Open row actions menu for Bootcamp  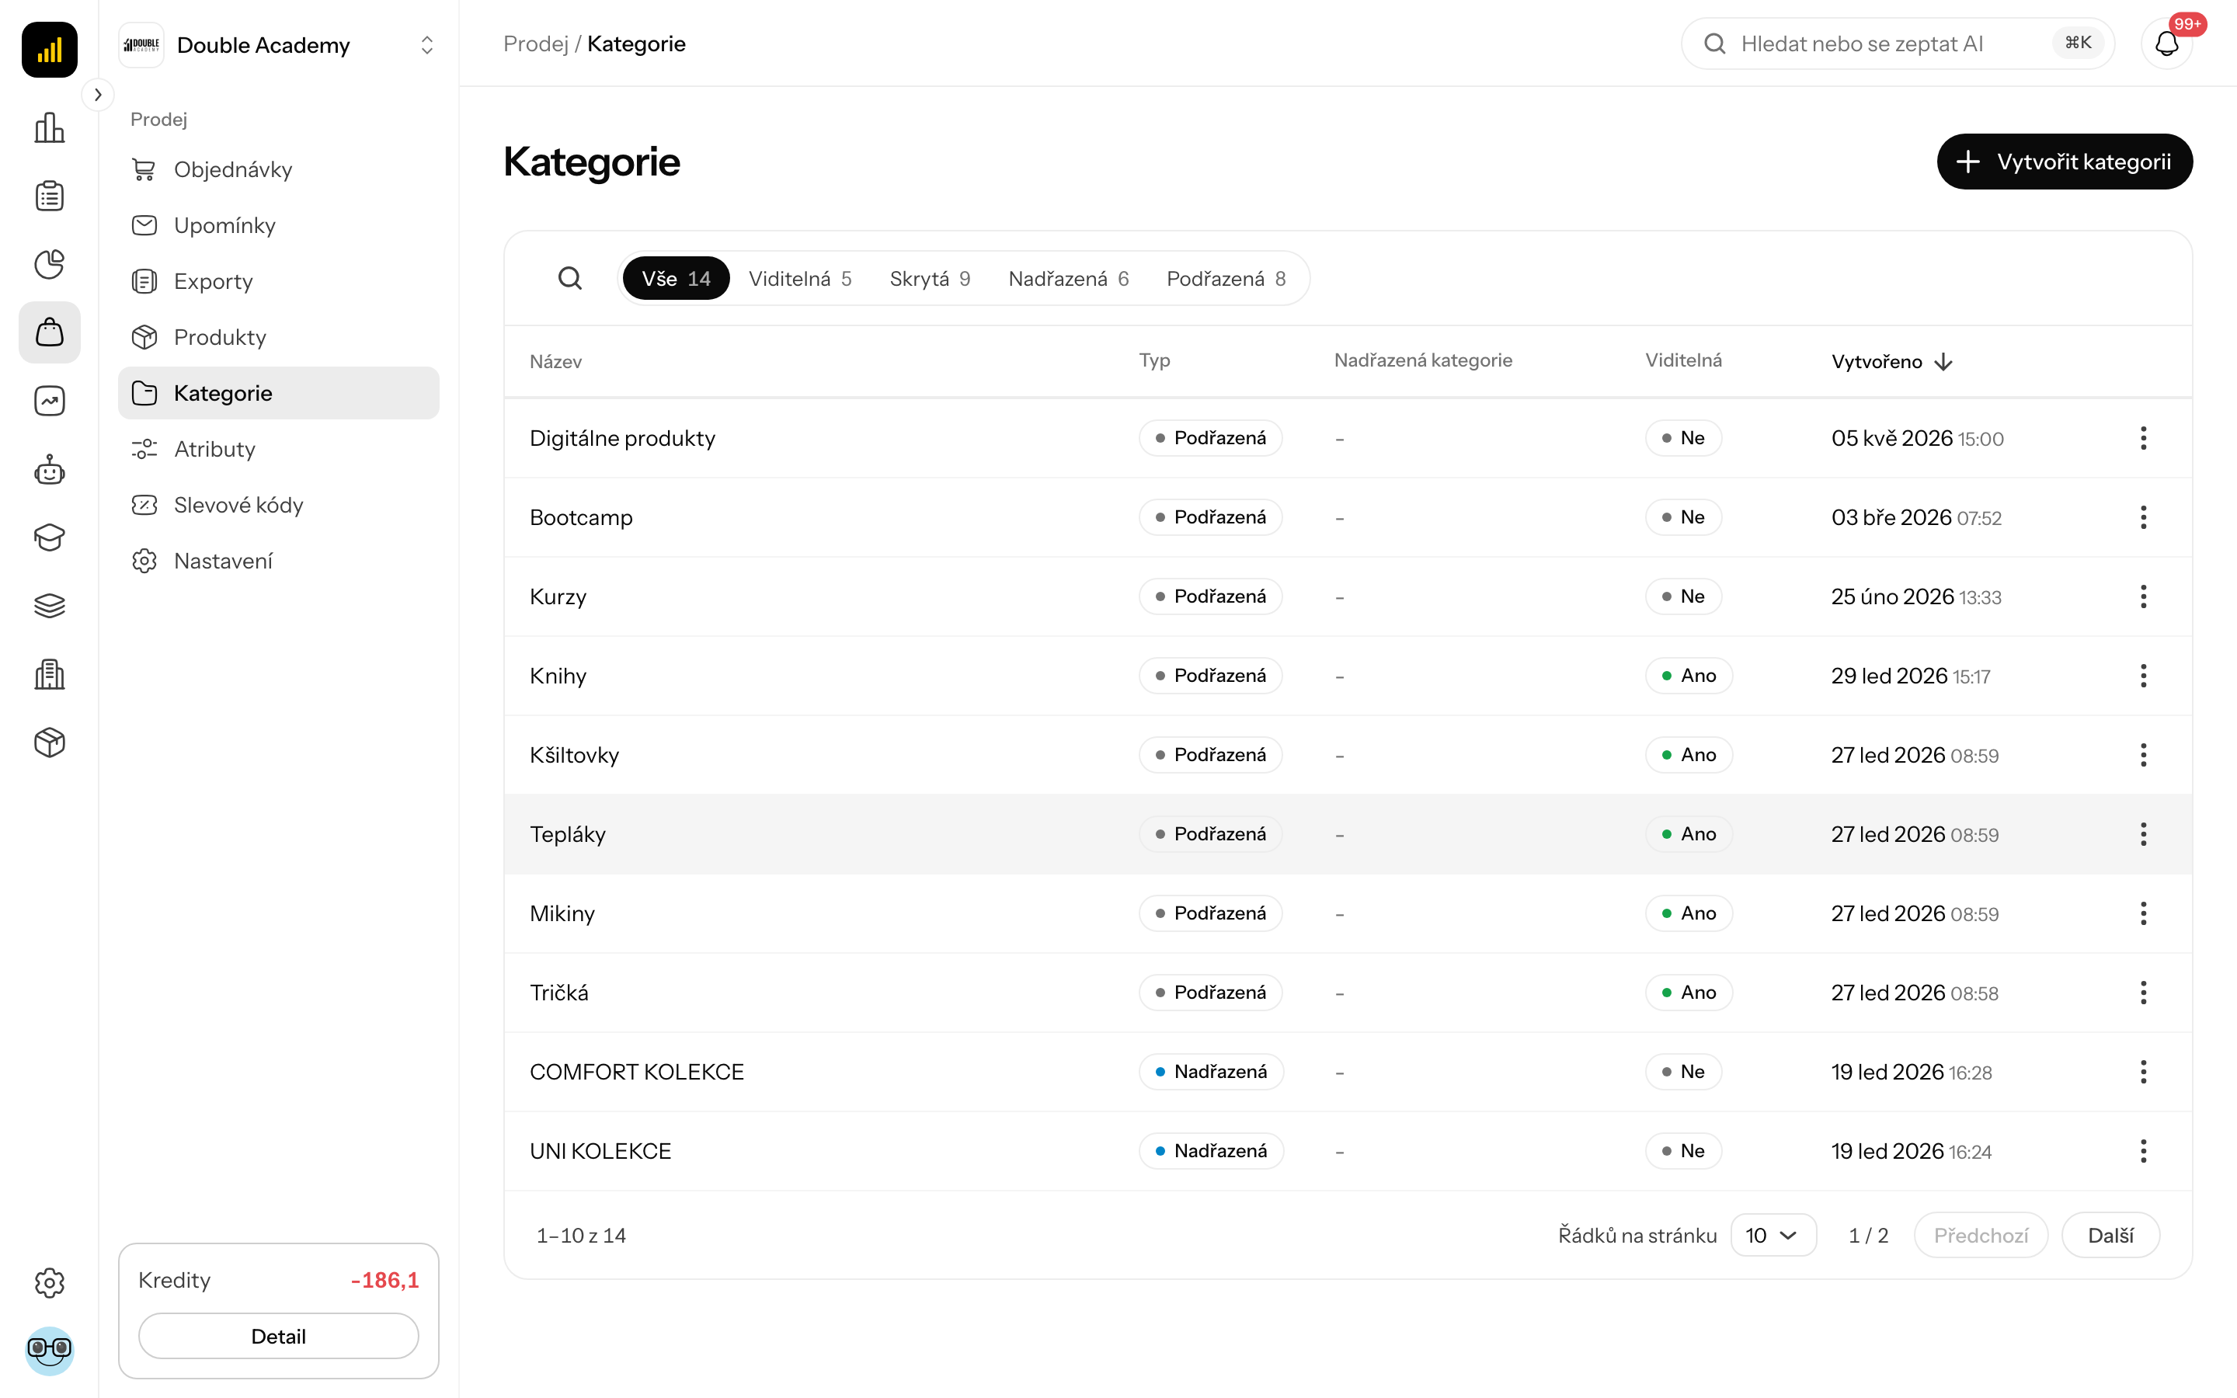coord(2143,518)
